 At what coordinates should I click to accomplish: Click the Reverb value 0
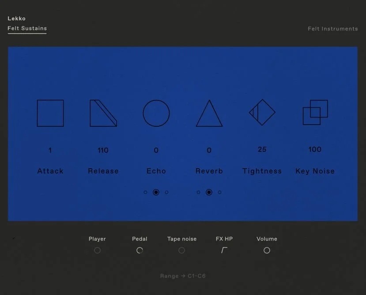pyautogui.click(x=209, y=150)
